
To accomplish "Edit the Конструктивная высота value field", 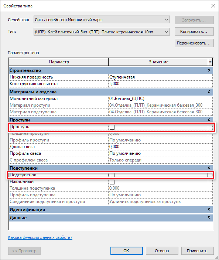I will click(x=158, y=84).
